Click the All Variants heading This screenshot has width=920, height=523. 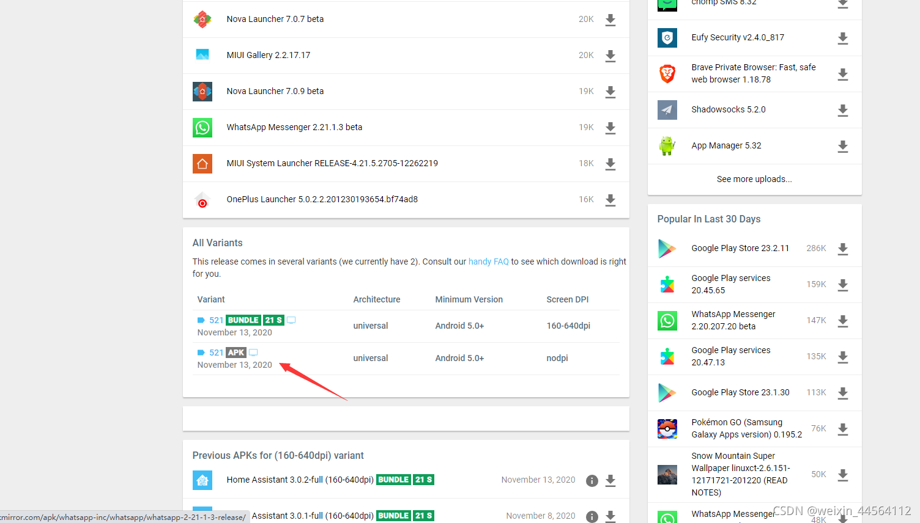coord(218,243)
